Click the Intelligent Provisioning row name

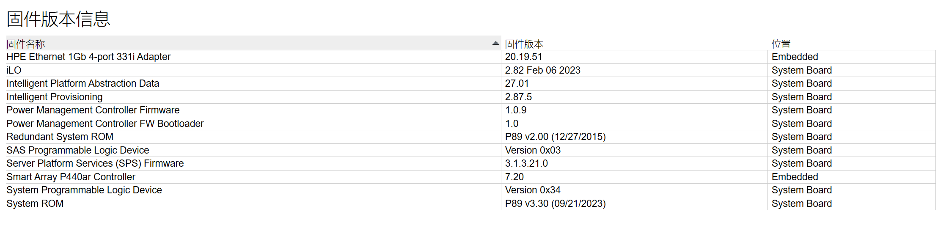tap(55, 97)
